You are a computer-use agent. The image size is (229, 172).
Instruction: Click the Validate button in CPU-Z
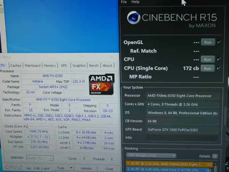(86, 169)
